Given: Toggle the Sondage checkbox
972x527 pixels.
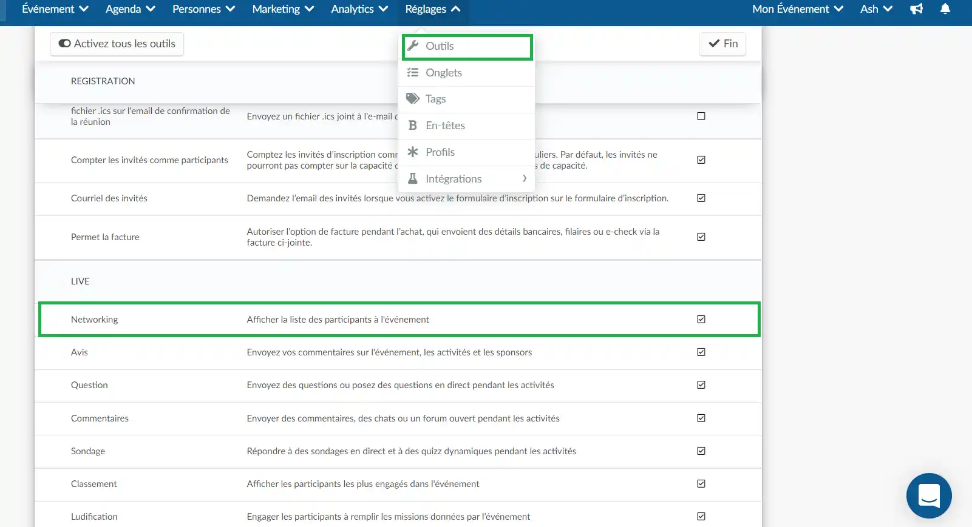Looking at the screenshot, I should click(x=701, y=451).
